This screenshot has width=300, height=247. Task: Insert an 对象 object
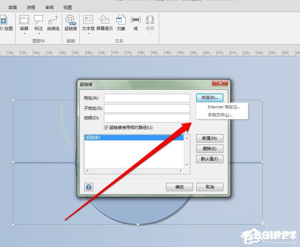(121, 23)
